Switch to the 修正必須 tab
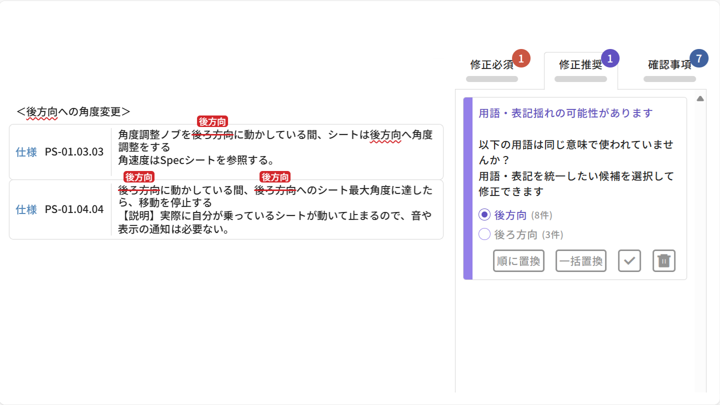This screenshot has width=720, height=405. (x=491, y=65)
